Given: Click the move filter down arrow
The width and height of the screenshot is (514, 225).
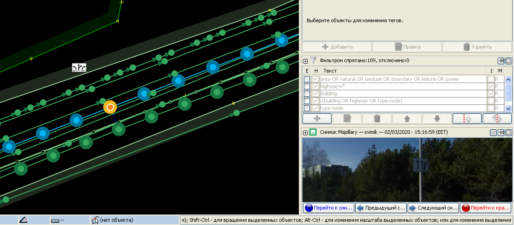Looking at the screenshot, I should coord(437,118).
